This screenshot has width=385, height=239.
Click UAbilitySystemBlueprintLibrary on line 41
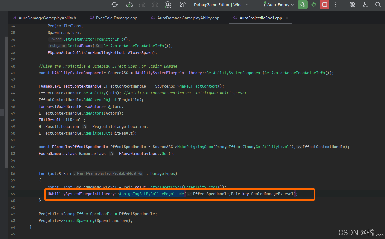[168, 73]
